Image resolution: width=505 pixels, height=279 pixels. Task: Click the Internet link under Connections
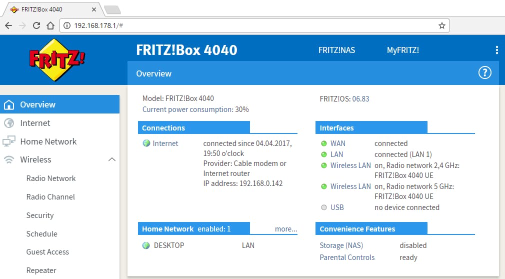coord(165,143)
